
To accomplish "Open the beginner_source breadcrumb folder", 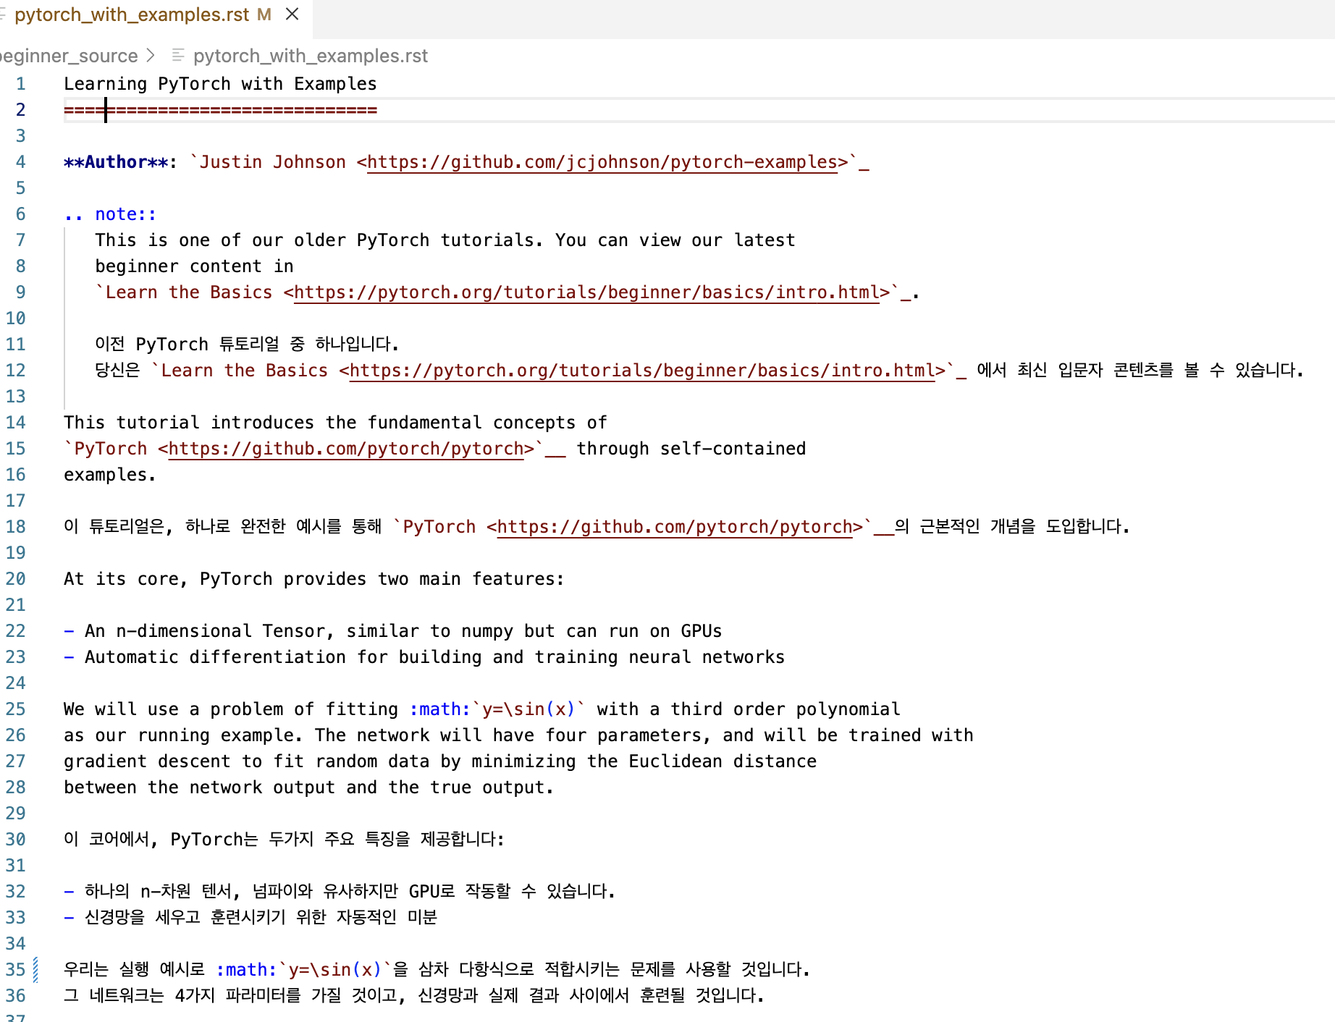I will (x=69, y=56).
